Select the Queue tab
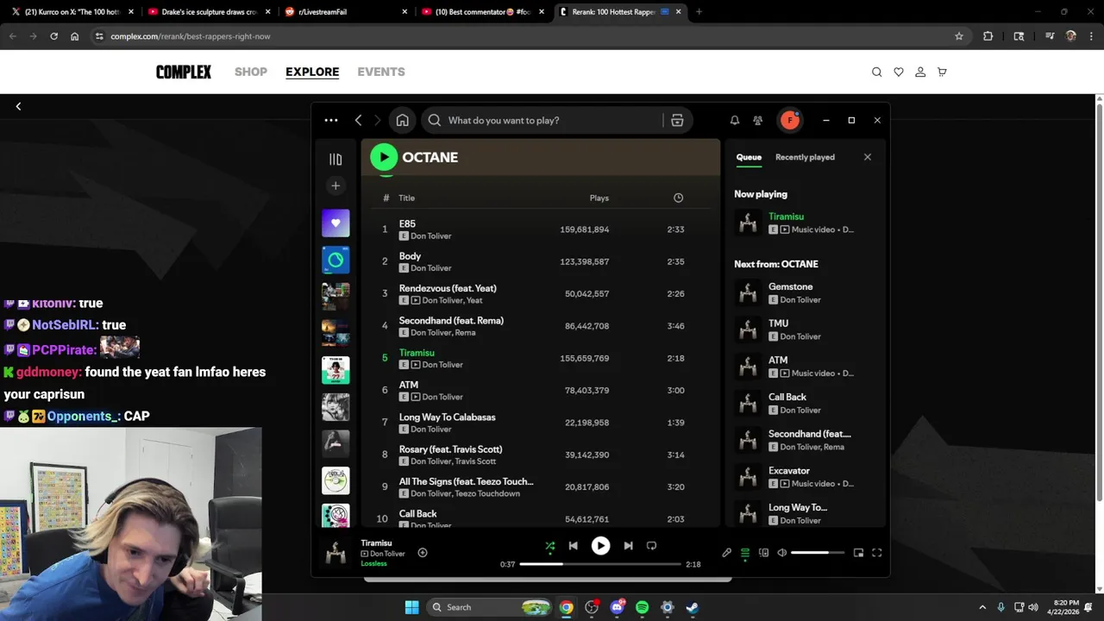The image size is (1104, 621). tap(749, 157)
